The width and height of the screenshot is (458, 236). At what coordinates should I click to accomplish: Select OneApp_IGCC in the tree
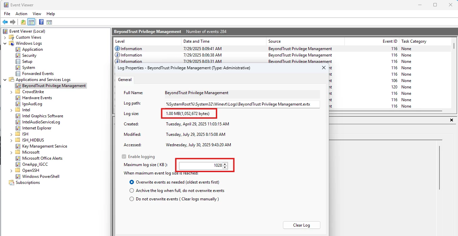(35, 164)
